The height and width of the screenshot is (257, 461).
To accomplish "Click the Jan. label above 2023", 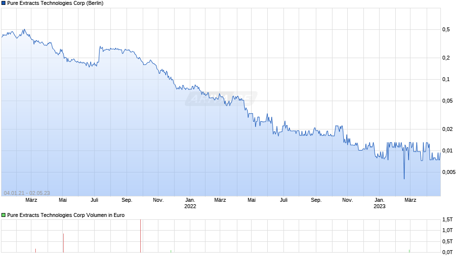I will tap(380, 200).
